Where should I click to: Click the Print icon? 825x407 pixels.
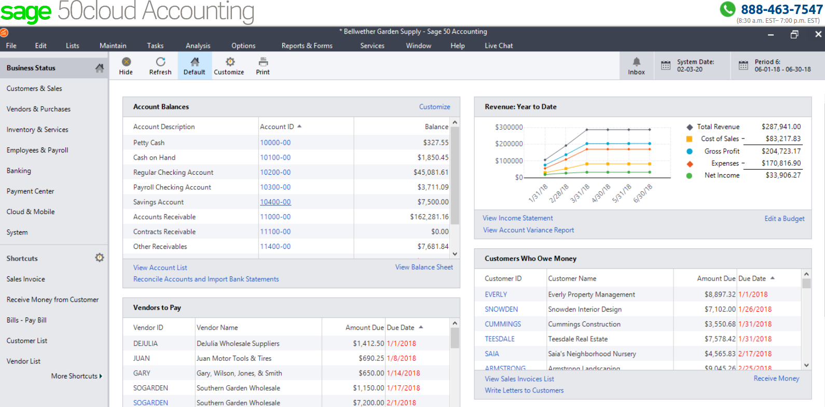coord(263,62)
